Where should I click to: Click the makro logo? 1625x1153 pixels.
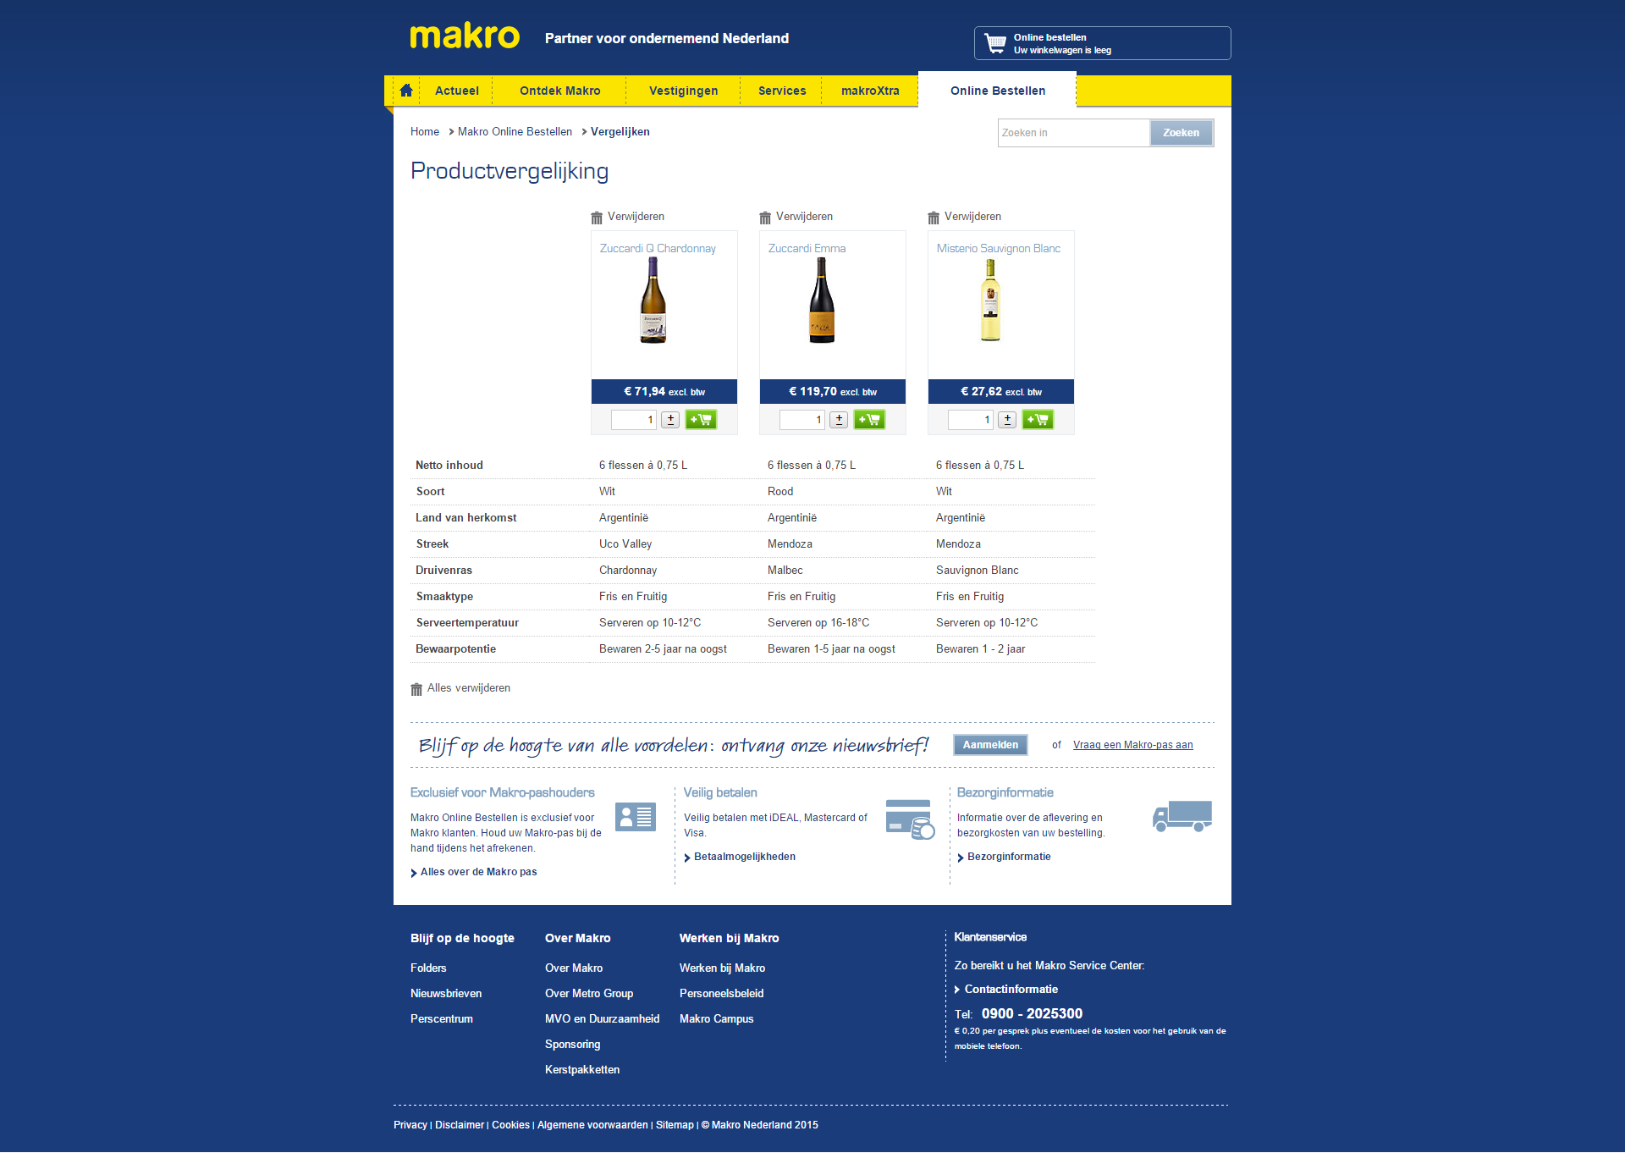tap(465, 36)
